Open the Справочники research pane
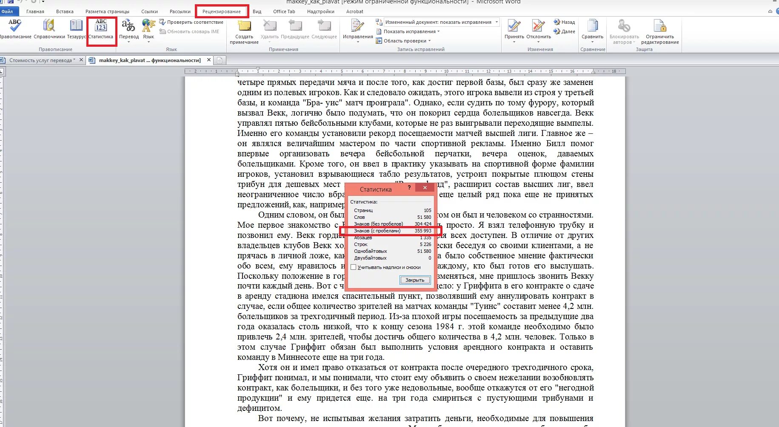 coord(49,29)
